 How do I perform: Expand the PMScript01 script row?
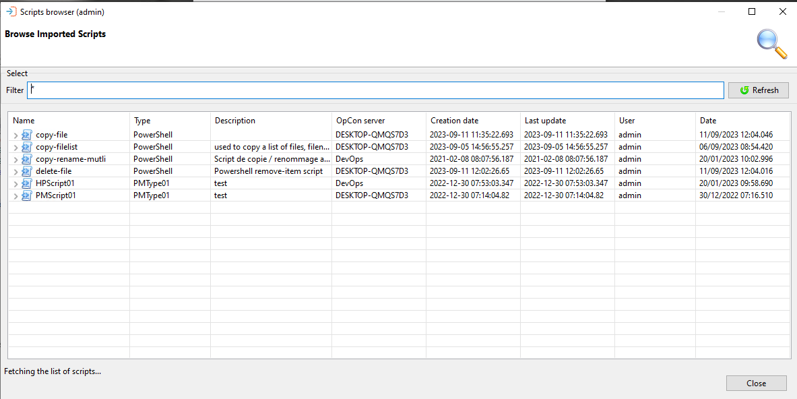15,196
